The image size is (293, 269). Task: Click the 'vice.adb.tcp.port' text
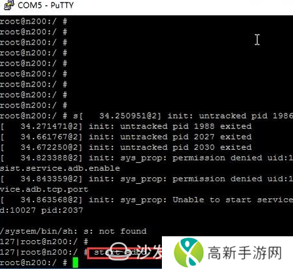(44, 189)
